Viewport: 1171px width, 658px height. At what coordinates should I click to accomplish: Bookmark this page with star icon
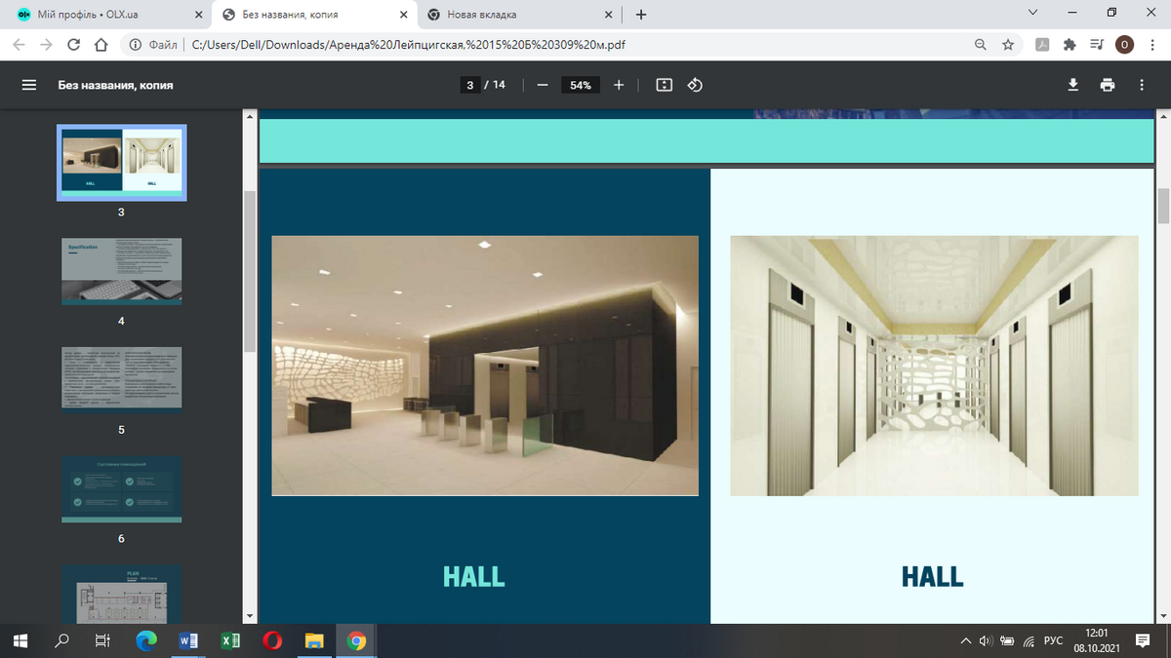point(1008,45)
